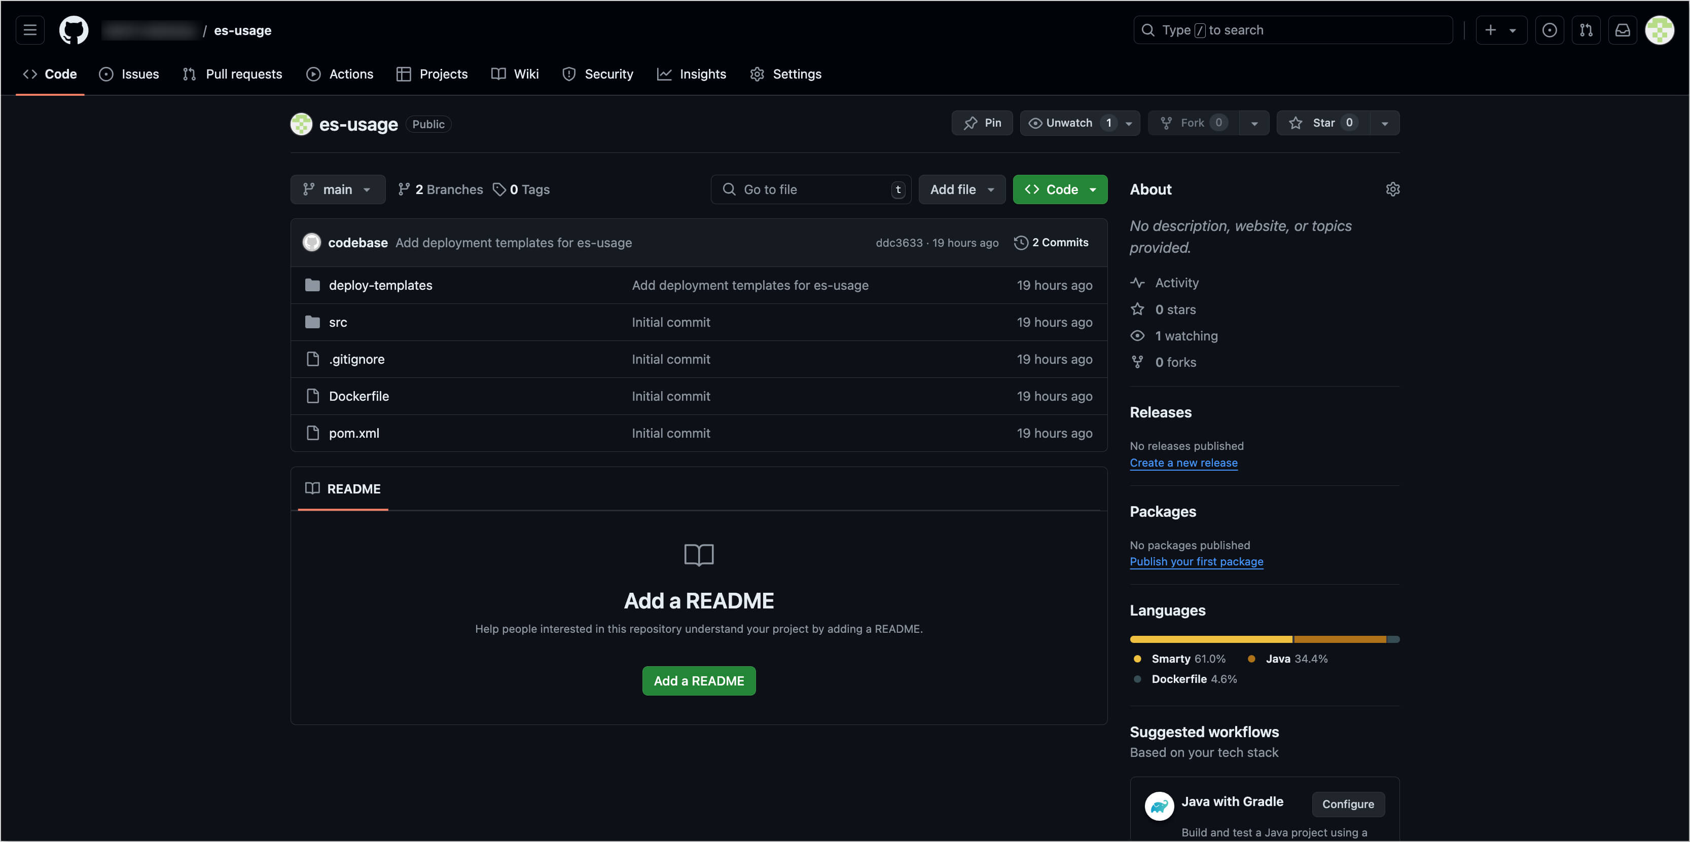Open your profile avatar menu
Screen dimensions: 1690x842
point(1660,30)
